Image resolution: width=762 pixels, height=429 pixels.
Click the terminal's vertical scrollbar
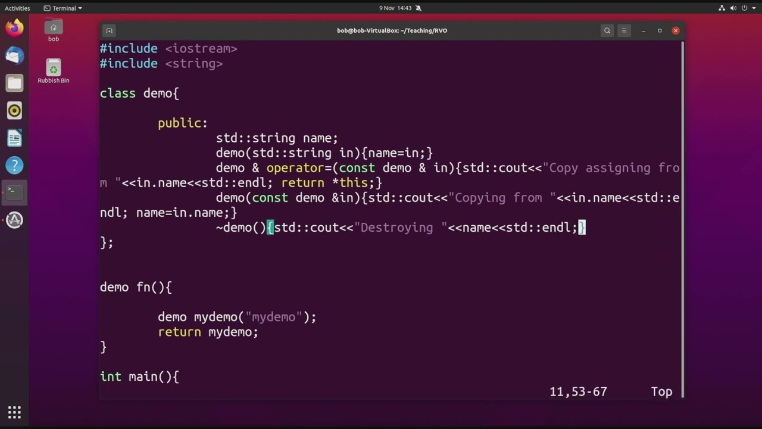coord(682,218)
